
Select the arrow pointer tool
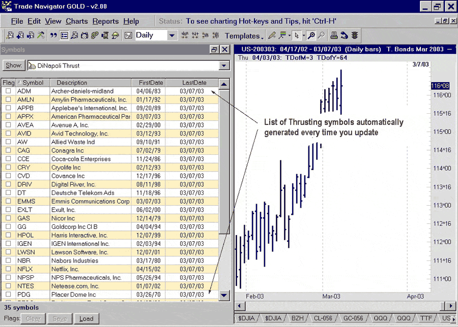297,36
